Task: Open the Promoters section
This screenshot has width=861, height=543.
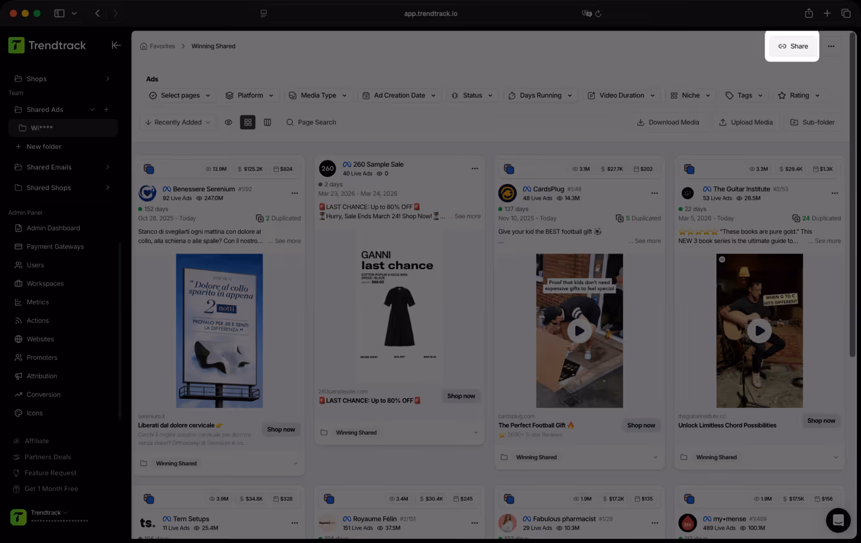Action: pos(42,358)
